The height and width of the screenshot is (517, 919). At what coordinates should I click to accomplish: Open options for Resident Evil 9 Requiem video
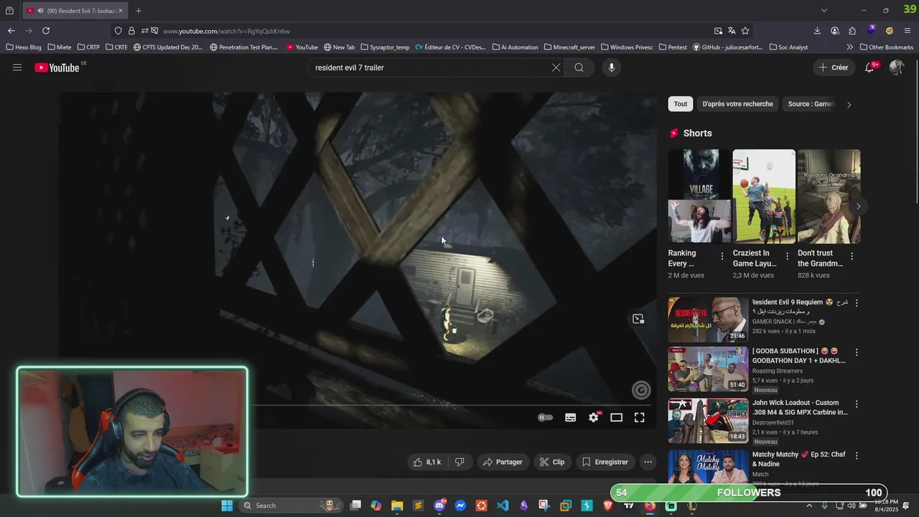857,303
